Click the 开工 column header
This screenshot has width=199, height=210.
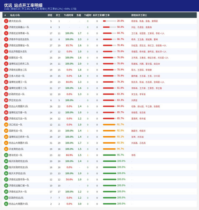[58, 15]
